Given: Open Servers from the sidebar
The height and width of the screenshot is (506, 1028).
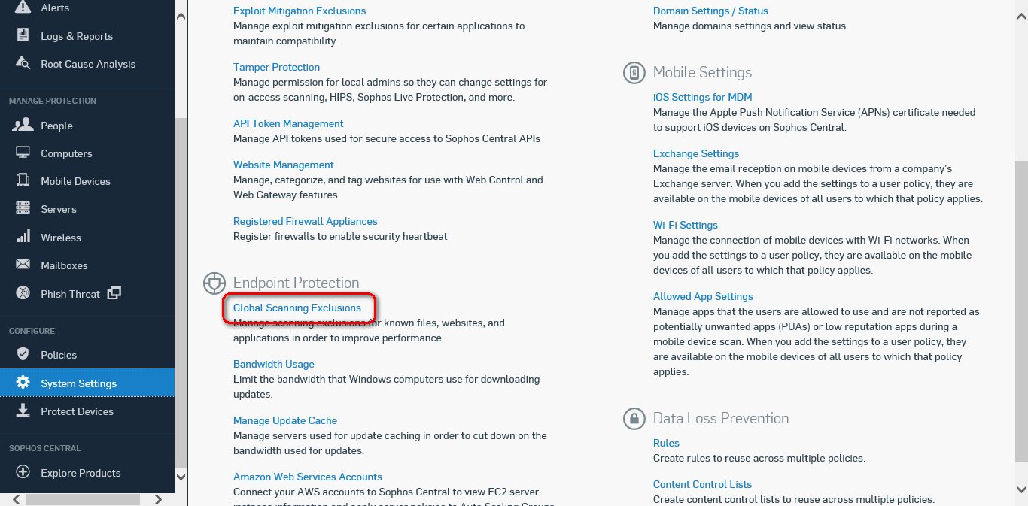Looking at the screenshot, I should click(59, 209).
